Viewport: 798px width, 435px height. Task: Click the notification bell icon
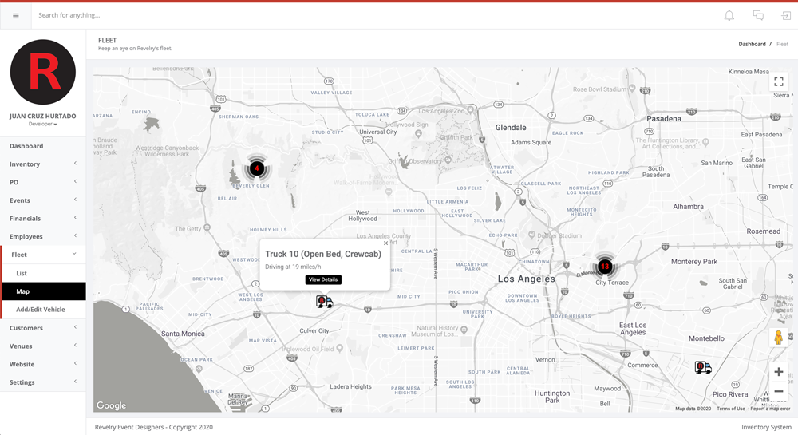[729, 16]
